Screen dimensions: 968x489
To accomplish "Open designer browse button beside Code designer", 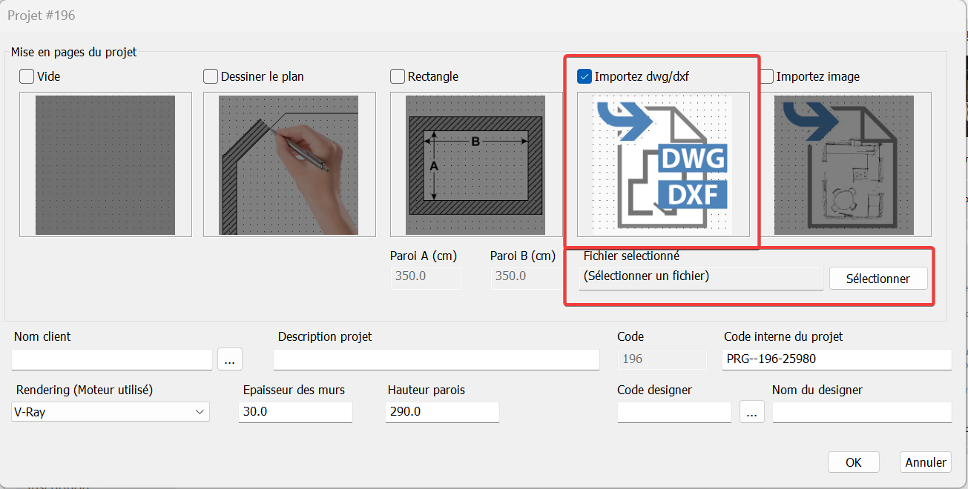I will 751,412.
